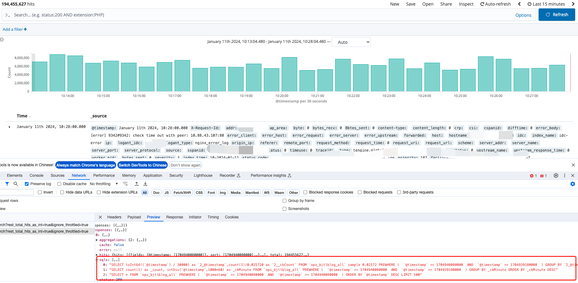The width and height of the screenshot is (578, 283).
Task: Click Don't show again button
Action: [x=185, y=165]
